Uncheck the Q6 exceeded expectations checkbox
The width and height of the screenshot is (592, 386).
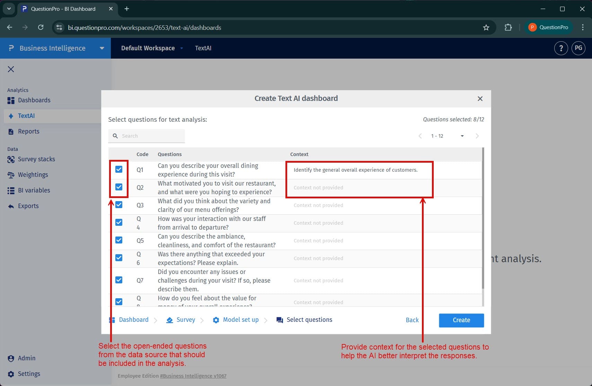119,258
